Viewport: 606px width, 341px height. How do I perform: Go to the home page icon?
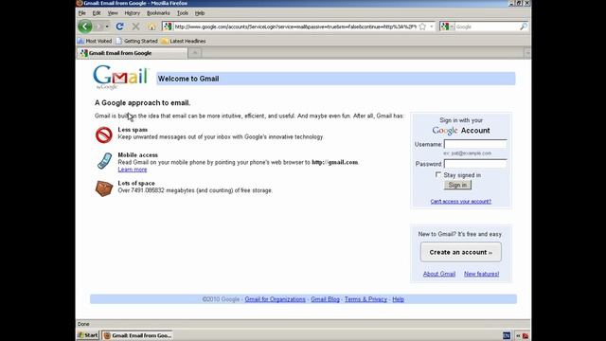pos(151,27)
